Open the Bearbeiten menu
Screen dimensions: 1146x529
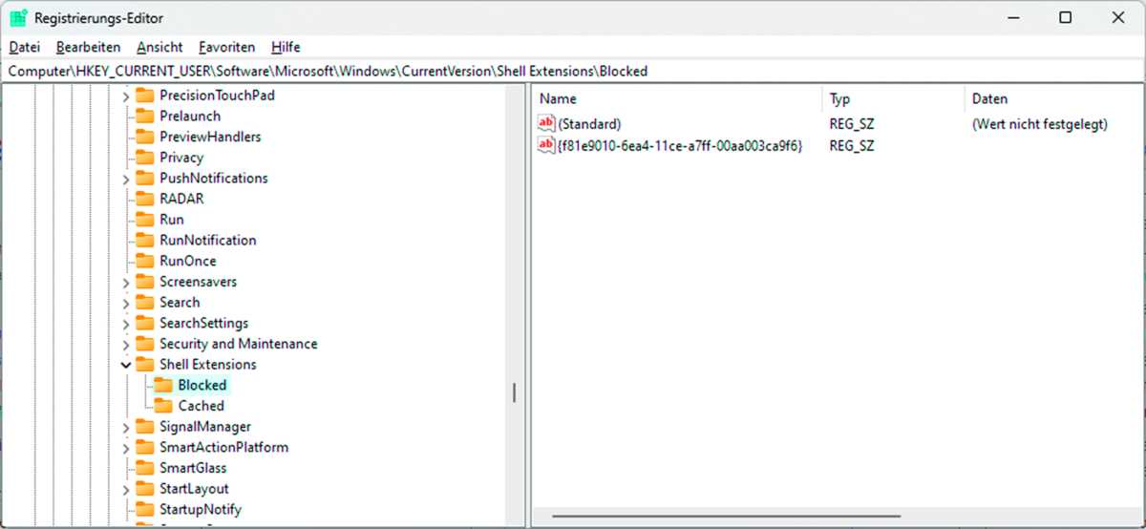tap(88, 47)
